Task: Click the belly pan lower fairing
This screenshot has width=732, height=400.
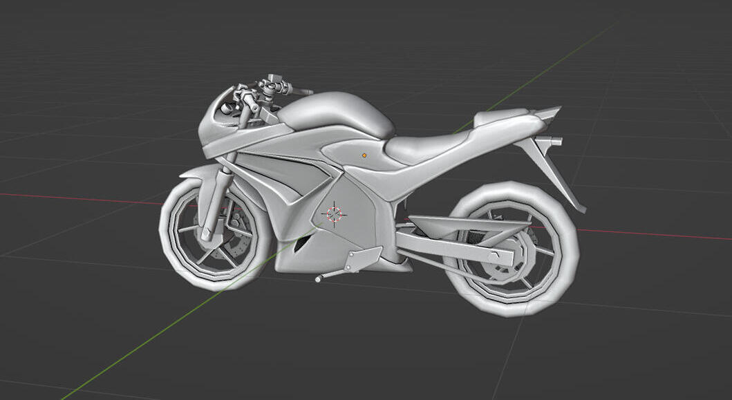Action: tap(304, 256)
